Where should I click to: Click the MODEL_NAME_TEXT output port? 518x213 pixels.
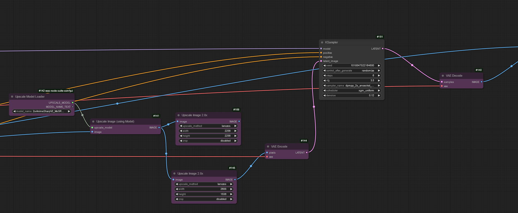(73, 107)
